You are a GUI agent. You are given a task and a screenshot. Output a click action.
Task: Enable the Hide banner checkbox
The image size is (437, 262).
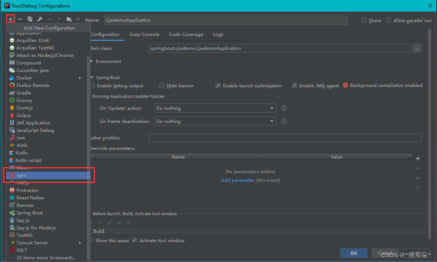[x=162, y=85]
